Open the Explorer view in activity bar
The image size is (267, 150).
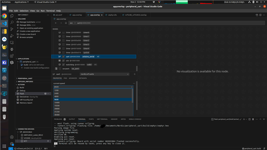tap(12, 16)
